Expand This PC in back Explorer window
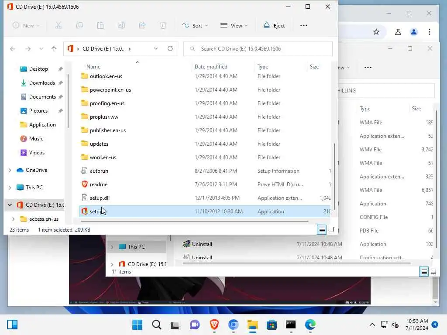The height and width of the screenshot is (335, 447). coord(112,247)
